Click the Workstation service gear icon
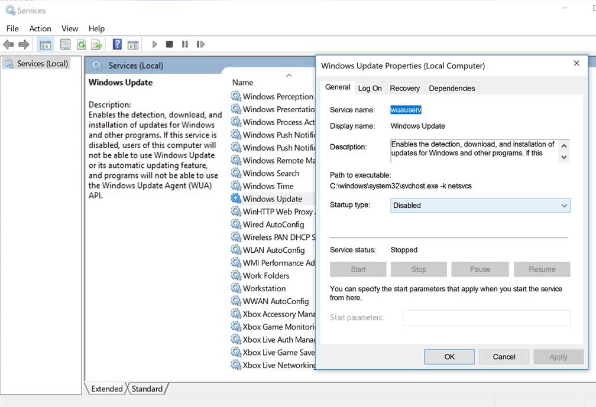 [x=236, y=288]
